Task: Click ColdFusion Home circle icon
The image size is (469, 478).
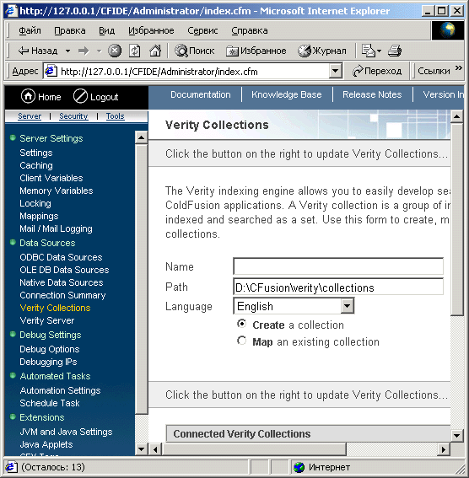Action: (28, 96)
